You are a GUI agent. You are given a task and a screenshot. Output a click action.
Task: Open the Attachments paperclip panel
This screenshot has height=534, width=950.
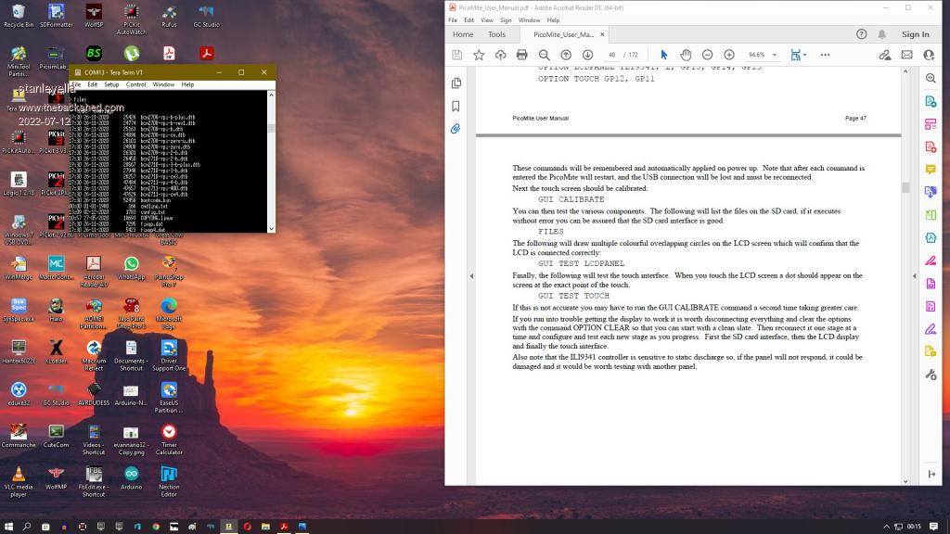click(x=456, y=129)
